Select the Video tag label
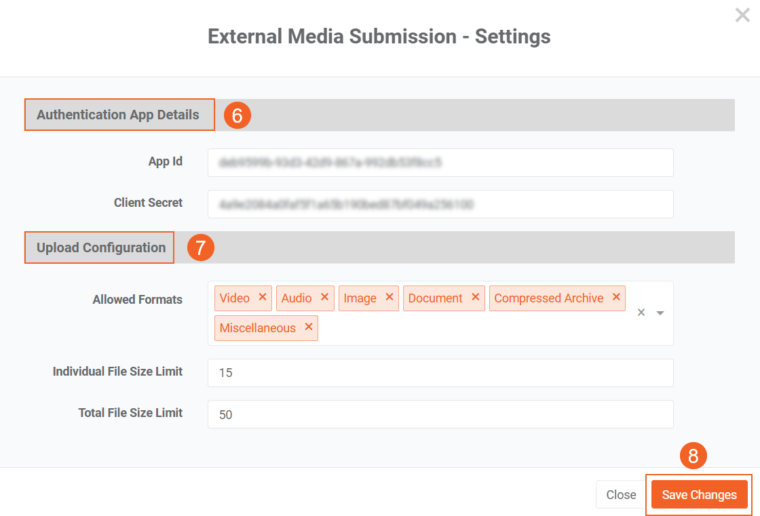This screenshot has width=760, height=516. pyautogui.click(x=235, y=298)
